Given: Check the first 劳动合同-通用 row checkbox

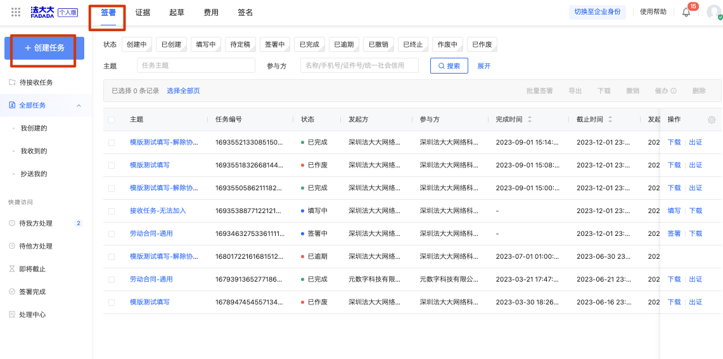Looking at the screenshot, I should [x=112, y=234].
